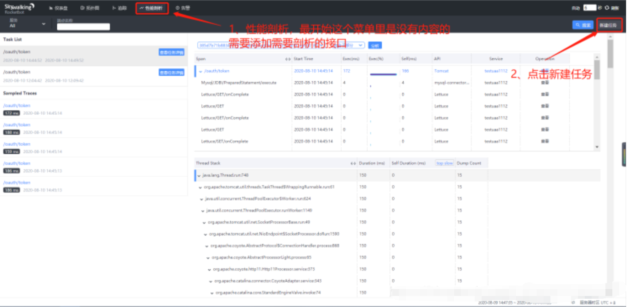Screen dimensions: 627x307
Task: Click 查看 in the Lettuce/SET/onComplete row
Action: pyautogui.click(x=545, y=141)
